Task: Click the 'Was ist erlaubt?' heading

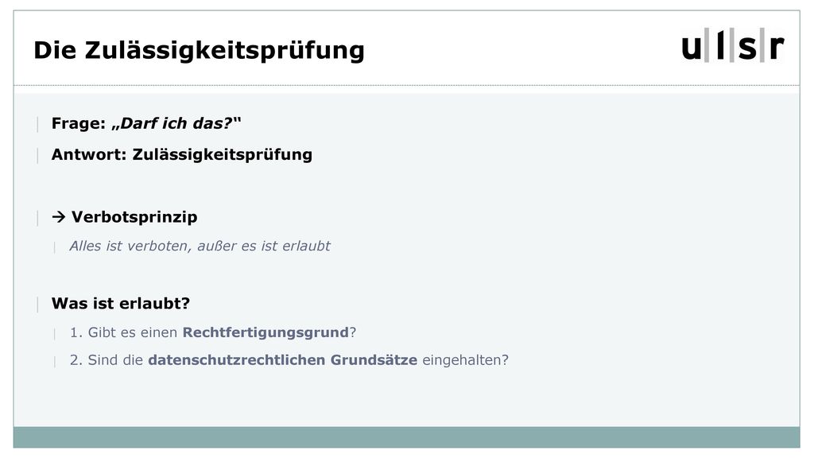Action: pyautogui.click(x=121, y=303)
